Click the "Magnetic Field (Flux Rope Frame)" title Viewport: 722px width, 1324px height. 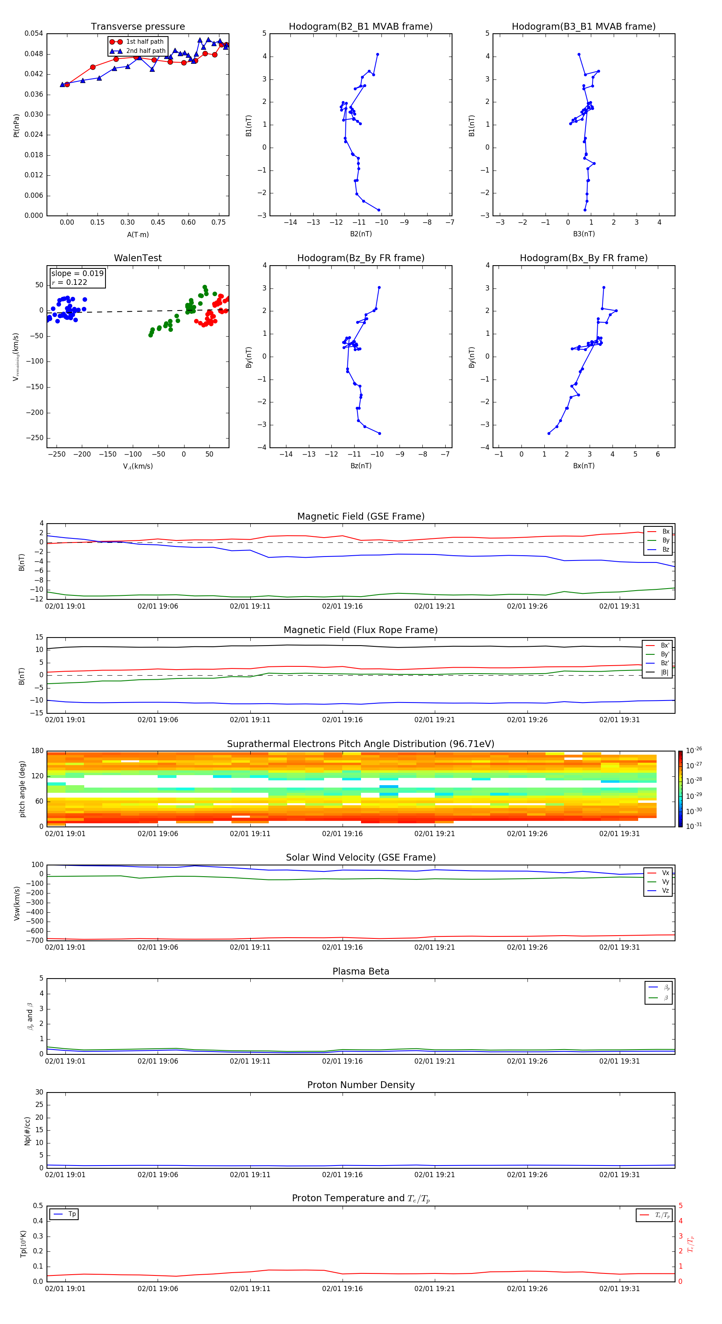(x=361, y=630)
